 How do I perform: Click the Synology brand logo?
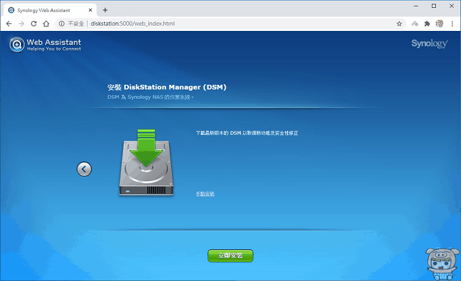(429, 44)
